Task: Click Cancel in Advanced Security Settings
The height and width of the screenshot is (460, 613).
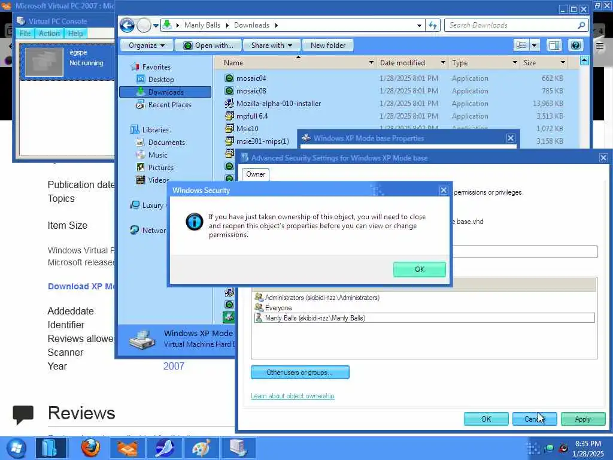Action: tap(535, 419)
